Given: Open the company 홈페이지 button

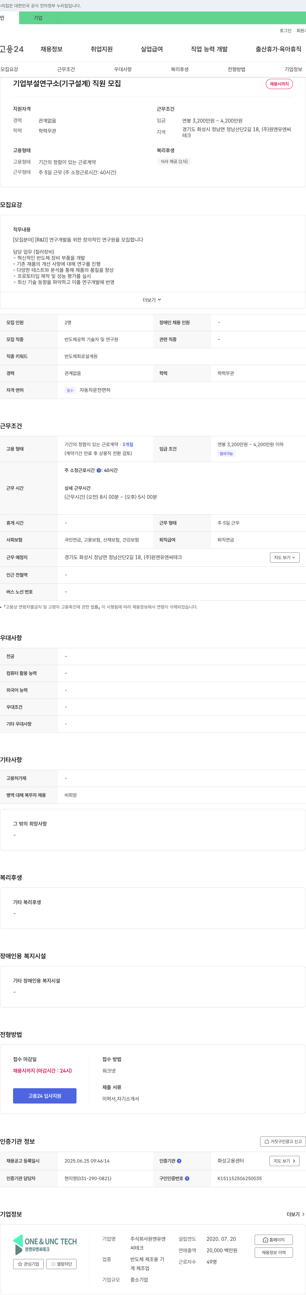Looking at the screenshot, I should coord(273,1240).
